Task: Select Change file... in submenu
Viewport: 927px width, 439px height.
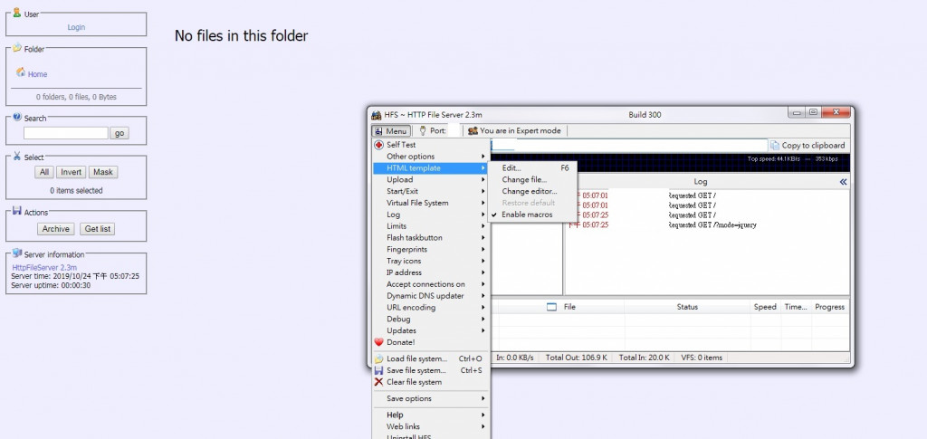Action: 532,179
